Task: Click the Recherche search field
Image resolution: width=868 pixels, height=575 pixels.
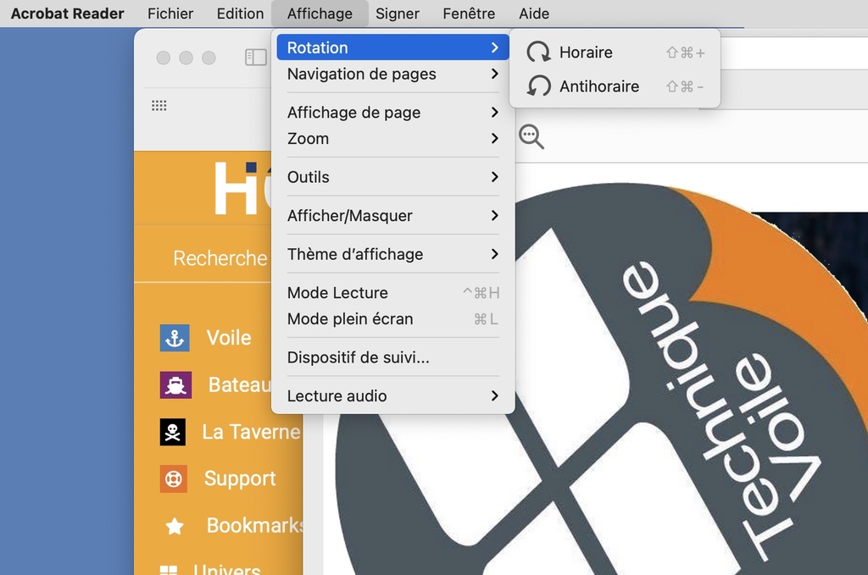Action: coord(220,258)
